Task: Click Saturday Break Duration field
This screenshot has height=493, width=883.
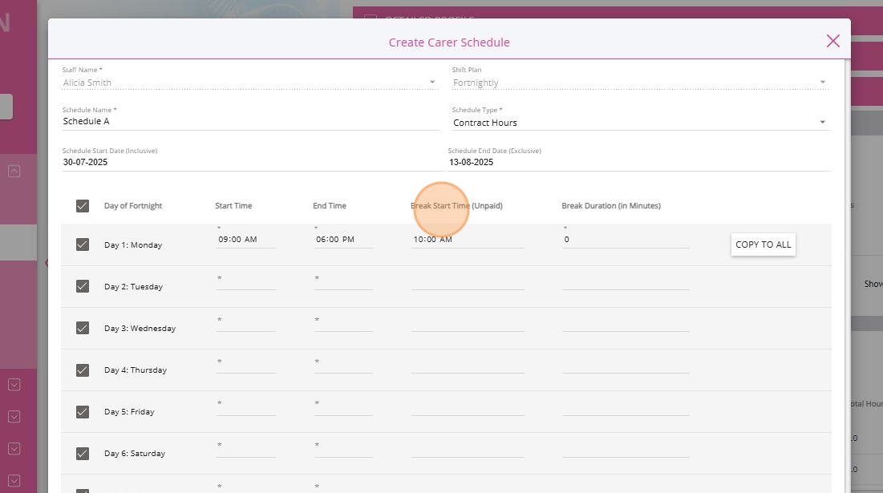Action: click(x=626, y=449)
